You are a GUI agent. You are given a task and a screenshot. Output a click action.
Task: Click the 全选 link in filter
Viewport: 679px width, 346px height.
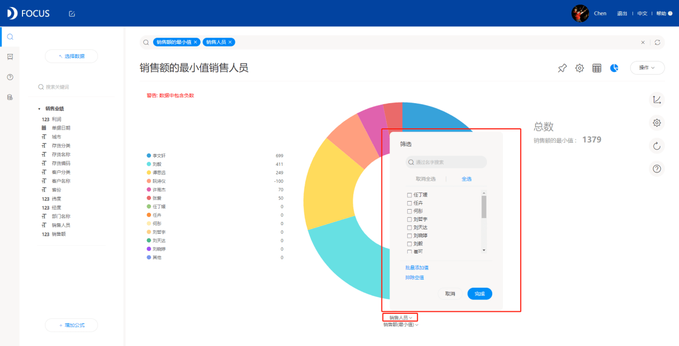(467, 179)
